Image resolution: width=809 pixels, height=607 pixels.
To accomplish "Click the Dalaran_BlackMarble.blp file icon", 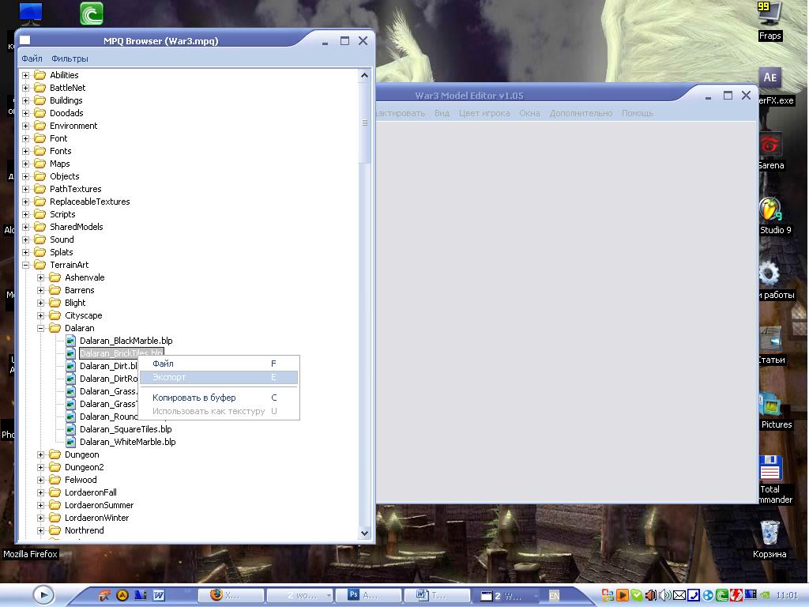I will pyautogui.click(x=70, y=341).
